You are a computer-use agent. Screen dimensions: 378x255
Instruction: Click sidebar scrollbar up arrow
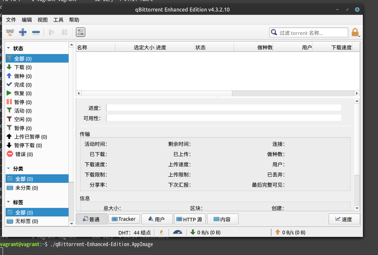click(x=72, y=45)
